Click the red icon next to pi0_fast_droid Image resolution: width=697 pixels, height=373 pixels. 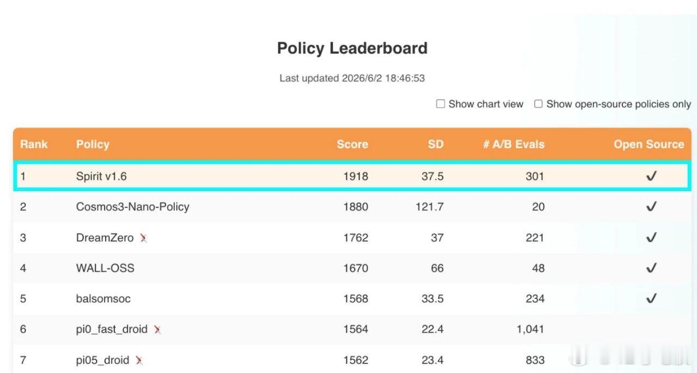pyautogui.click(x=157, y=329)
